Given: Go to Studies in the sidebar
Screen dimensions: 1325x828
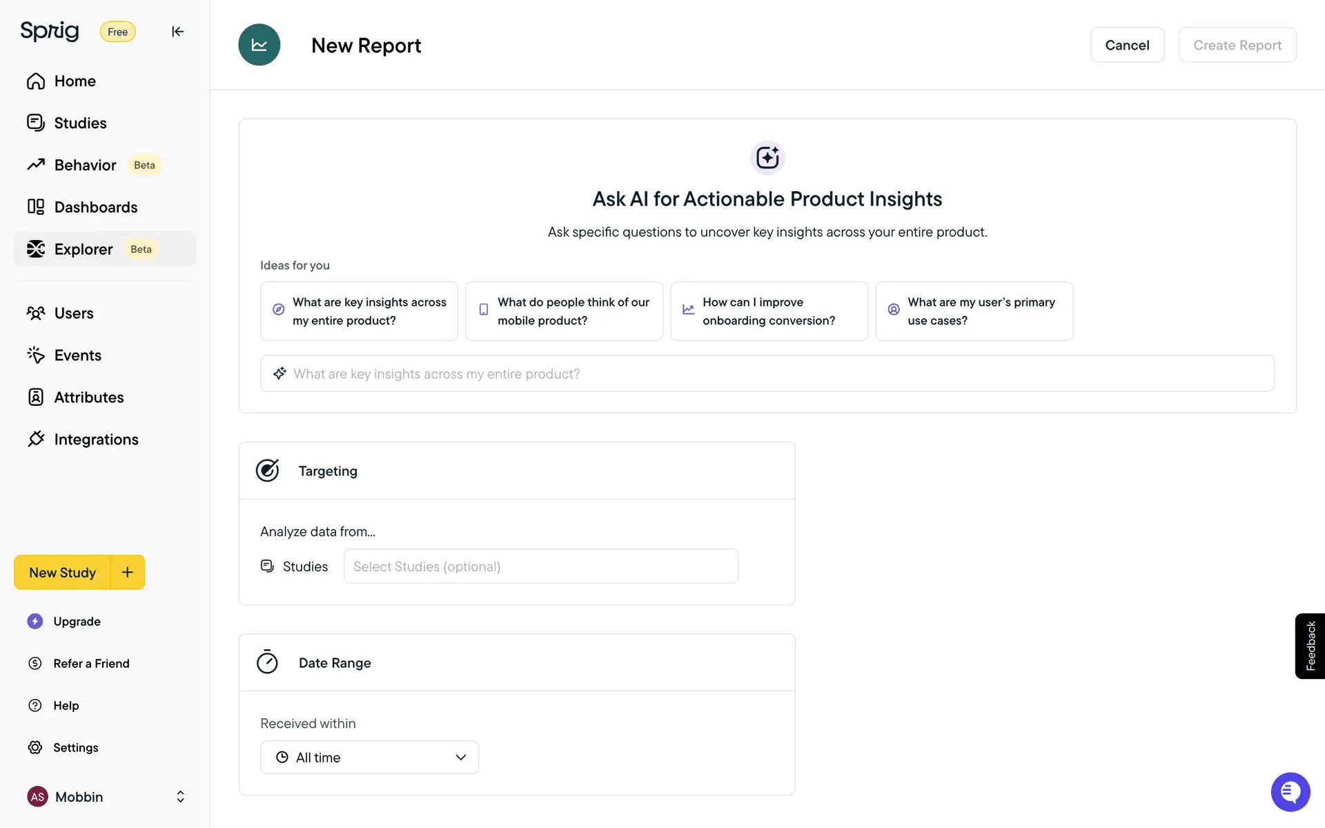Looking at the screenshot, I should 80,123.
